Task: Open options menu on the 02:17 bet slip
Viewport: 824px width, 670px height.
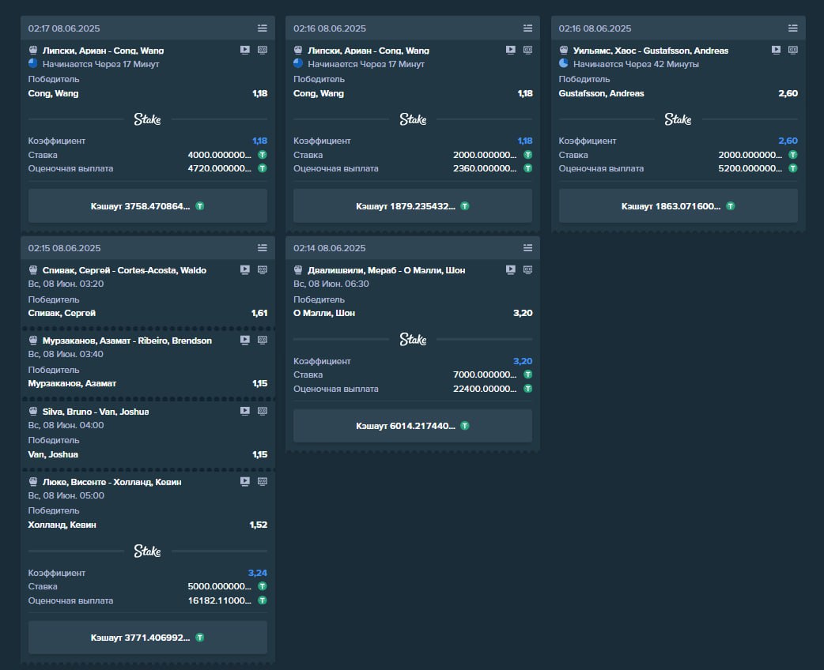Action: tap(263, 28)
